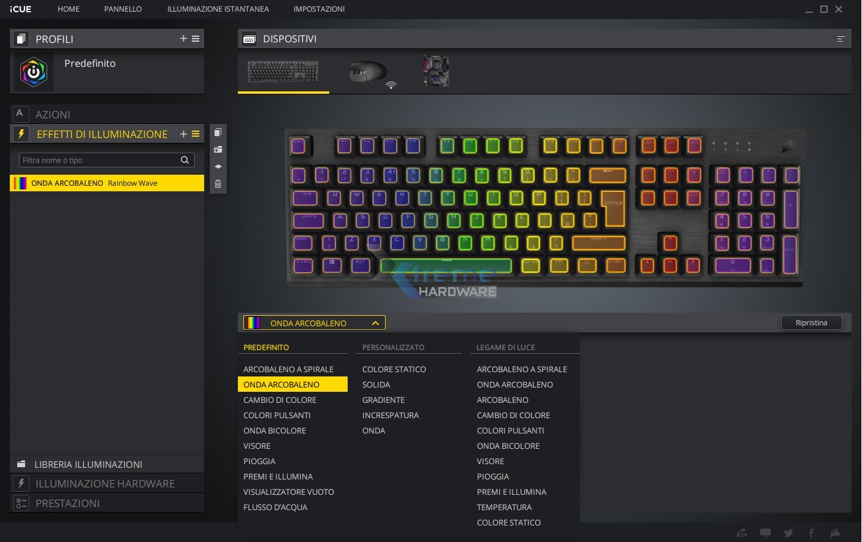This screenshot has width=862, height=542.
Task: Expand the Libreria Illuminazioni section
Action: (88, 465)
